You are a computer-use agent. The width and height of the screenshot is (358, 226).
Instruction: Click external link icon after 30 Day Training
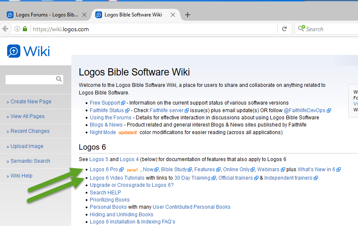pyautogui.click(x=214, y=178)
